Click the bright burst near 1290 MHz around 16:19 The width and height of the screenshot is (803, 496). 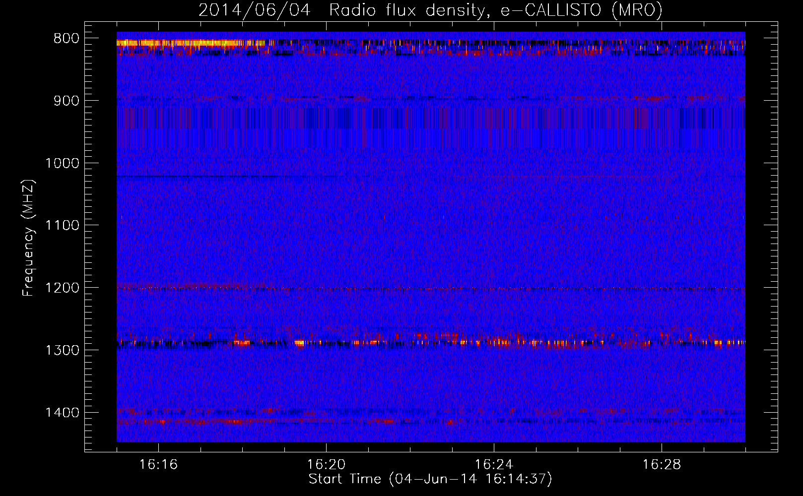[299, 342]
